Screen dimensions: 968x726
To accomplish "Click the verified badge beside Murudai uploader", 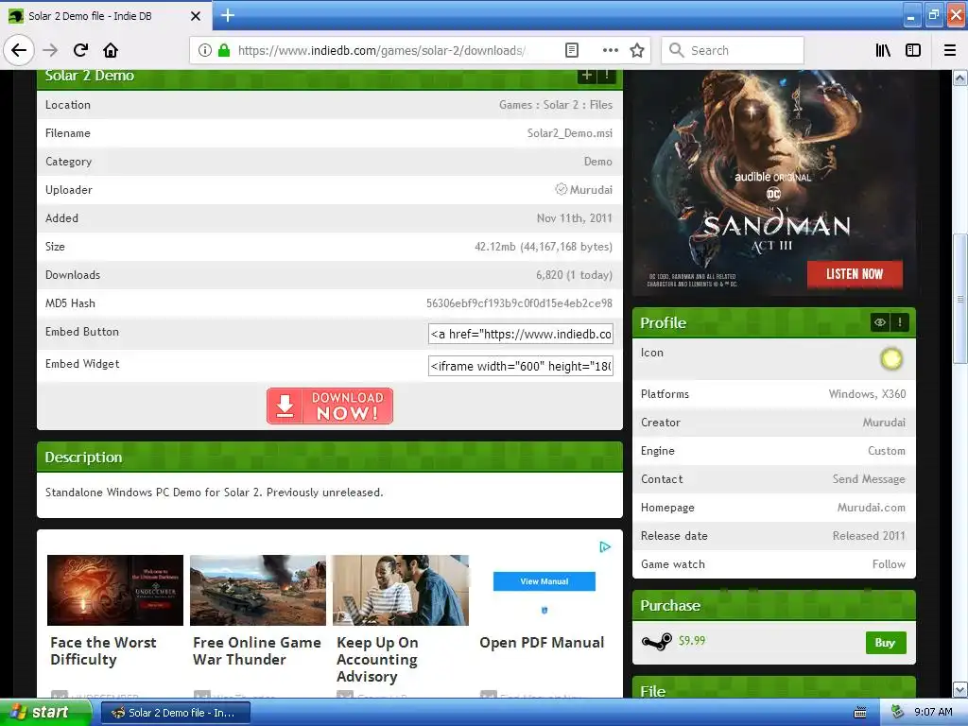I will tap(561, 189).
